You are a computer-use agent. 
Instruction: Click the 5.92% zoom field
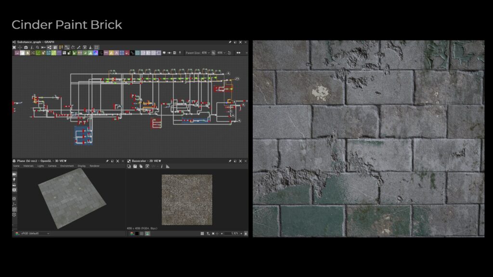click(232, 233)
